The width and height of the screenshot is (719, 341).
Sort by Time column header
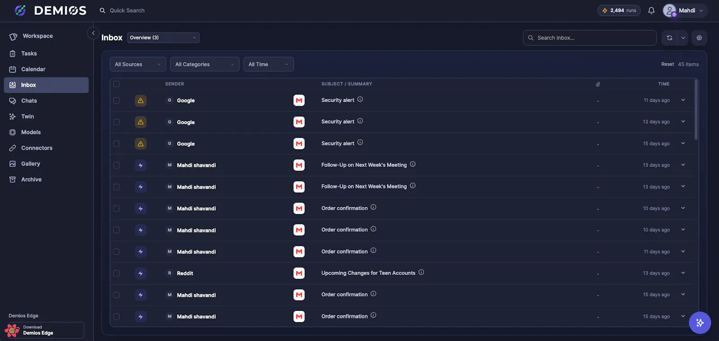(664, 84)
